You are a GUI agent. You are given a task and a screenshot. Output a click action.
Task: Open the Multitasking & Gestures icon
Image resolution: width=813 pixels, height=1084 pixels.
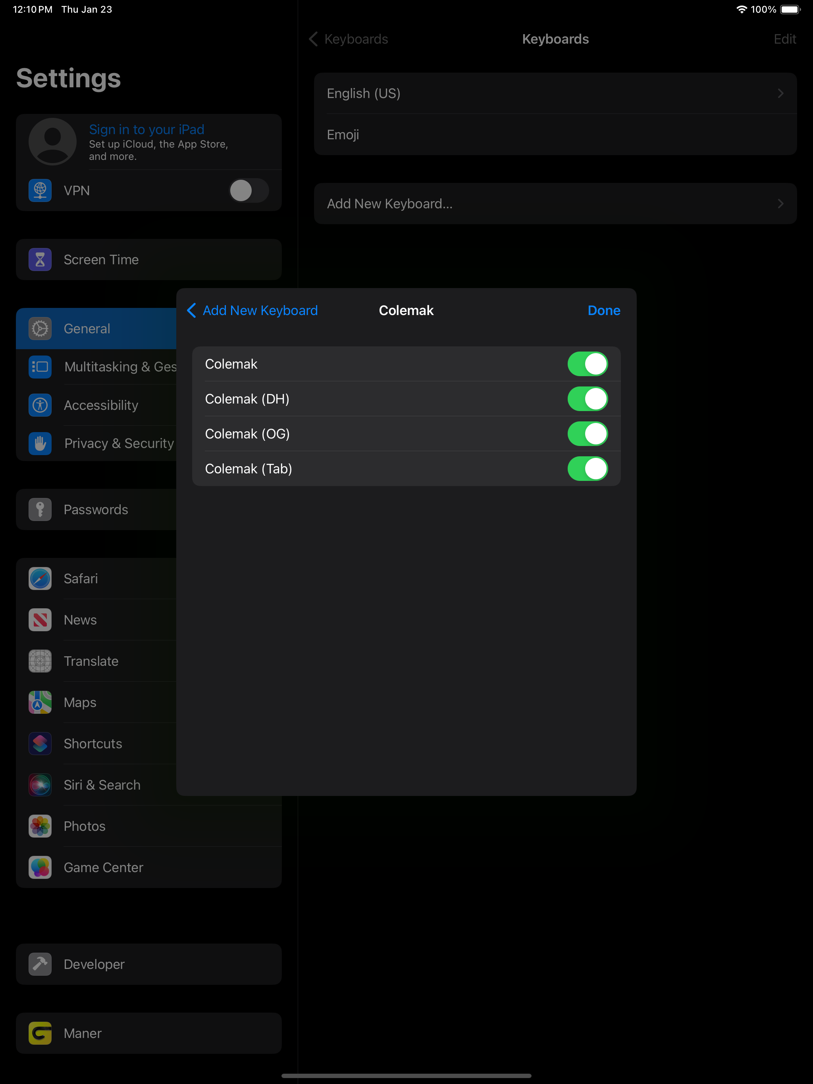40,367
